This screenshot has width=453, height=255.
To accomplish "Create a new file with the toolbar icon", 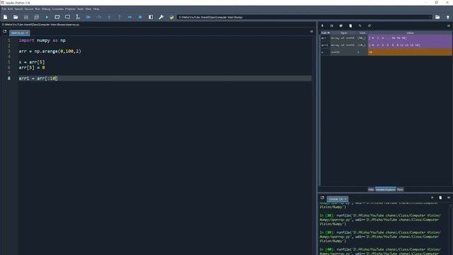I will tap(5, 17).
